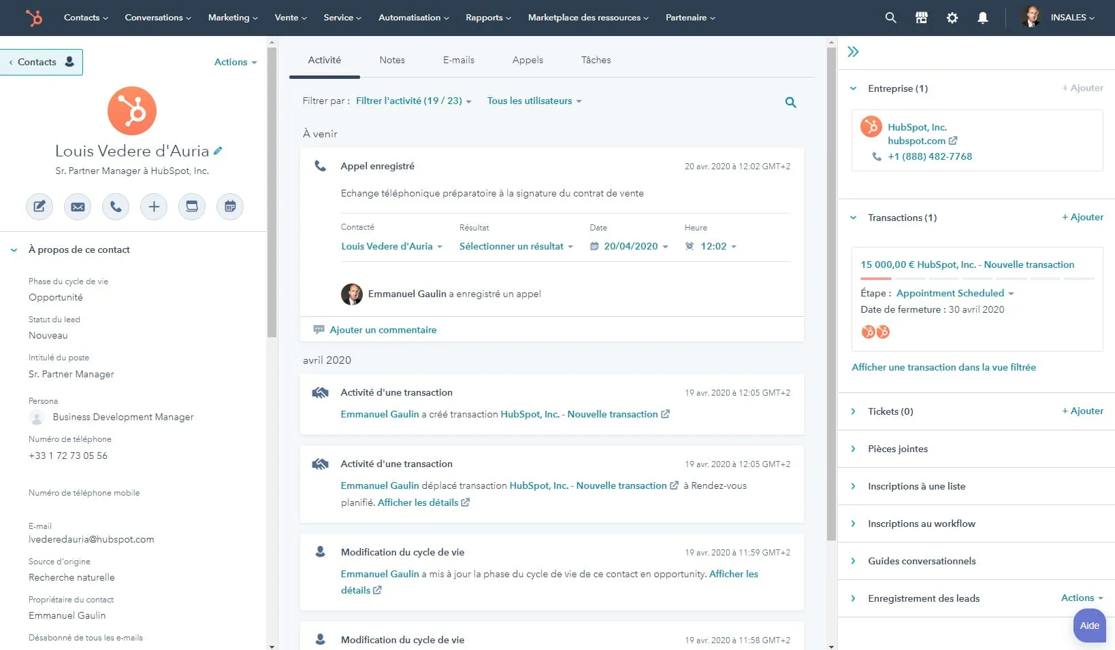Image resolution: width=1115 pixels, height=650 pixels.
Task: Select the note creation icon under contact name
Action: [x=39, y=207]
